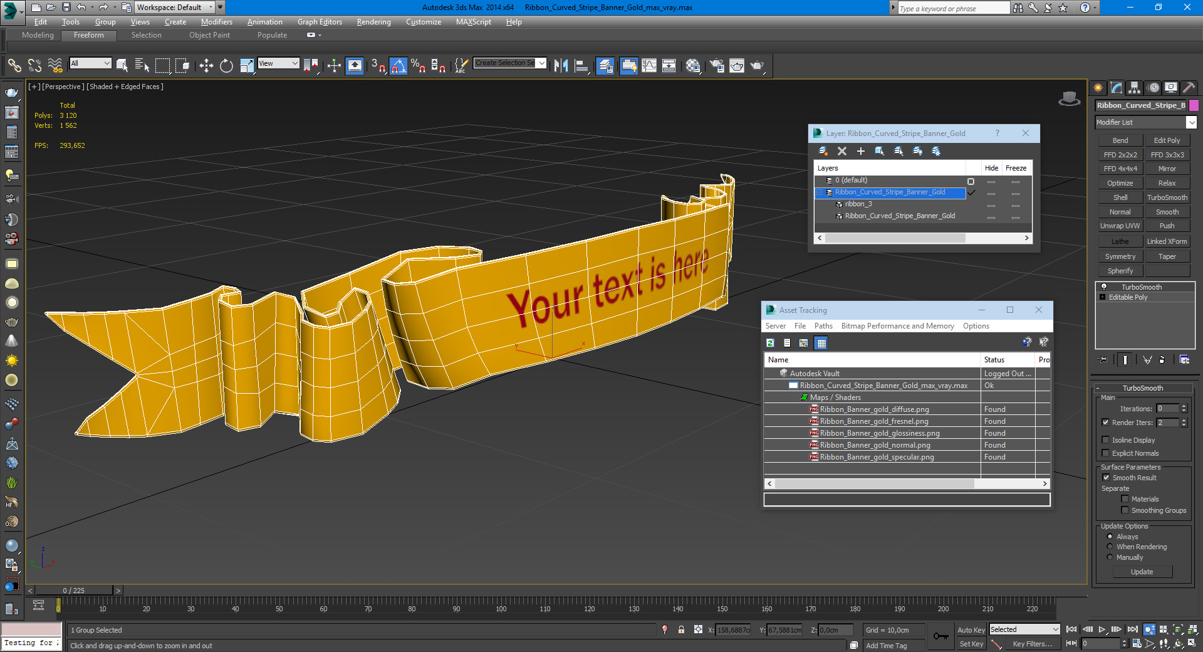
Task: Click the Auto Key button
Action: coord(971,630)
